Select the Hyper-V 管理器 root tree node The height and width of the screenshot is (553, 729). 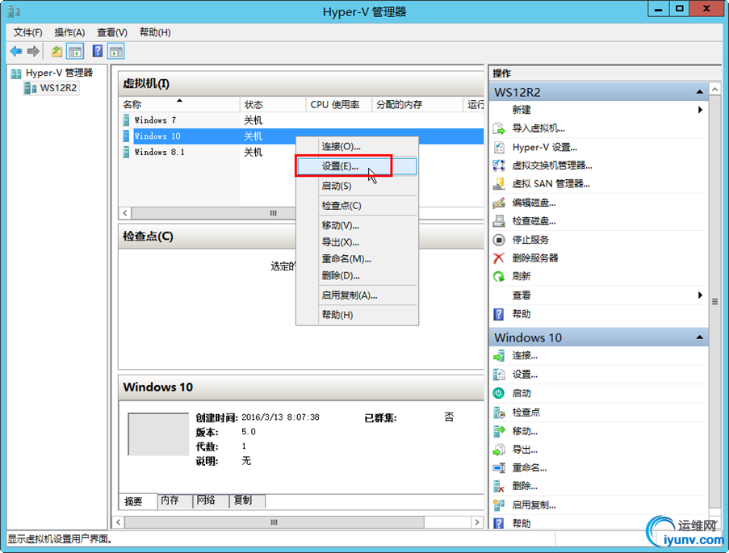pyautogui.click(x=52, y=73)
